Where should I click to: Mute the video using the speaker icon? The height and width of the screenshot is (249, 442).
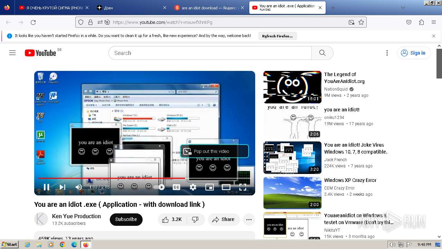click(79, 187)
